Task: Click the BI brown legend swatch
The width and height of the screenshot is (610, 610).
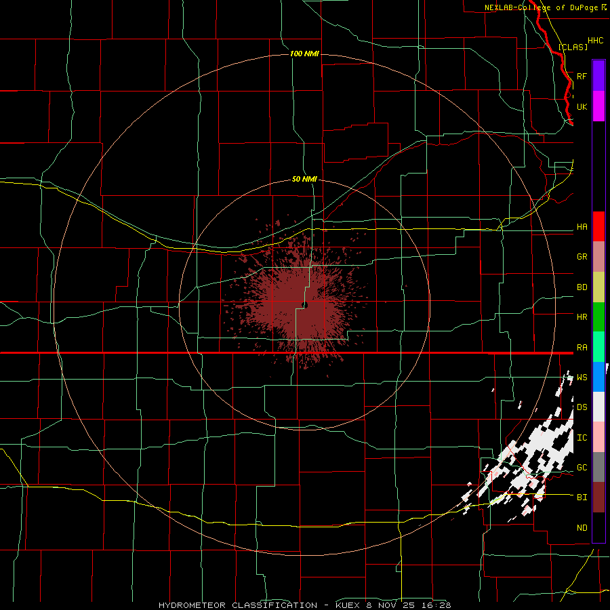Action: coord(598,497)
